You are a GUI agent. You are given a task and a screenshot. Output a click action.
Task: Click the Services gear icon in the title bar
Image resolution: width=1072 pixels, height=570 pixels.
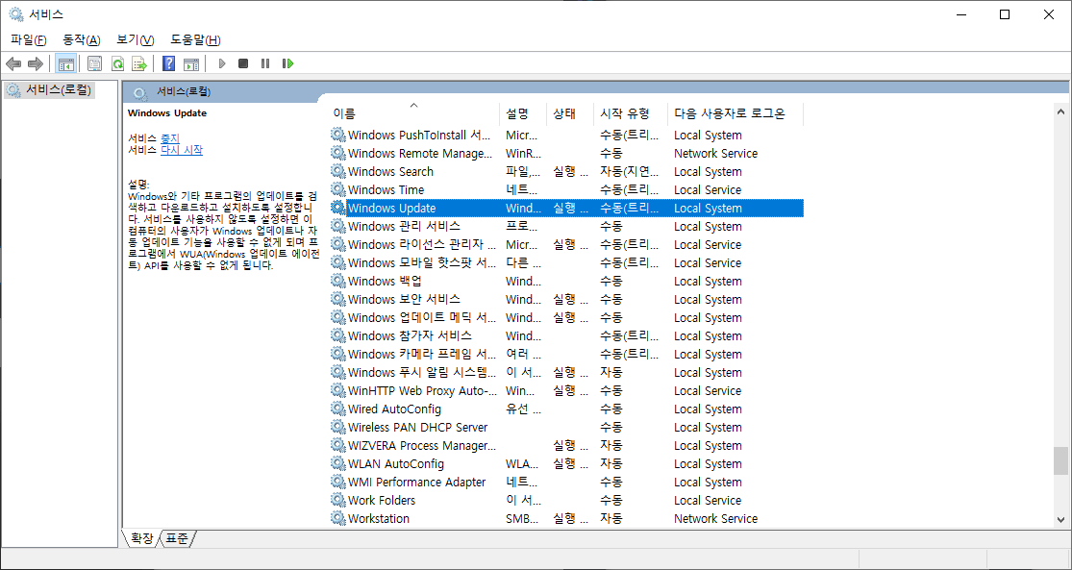[15, 14]
